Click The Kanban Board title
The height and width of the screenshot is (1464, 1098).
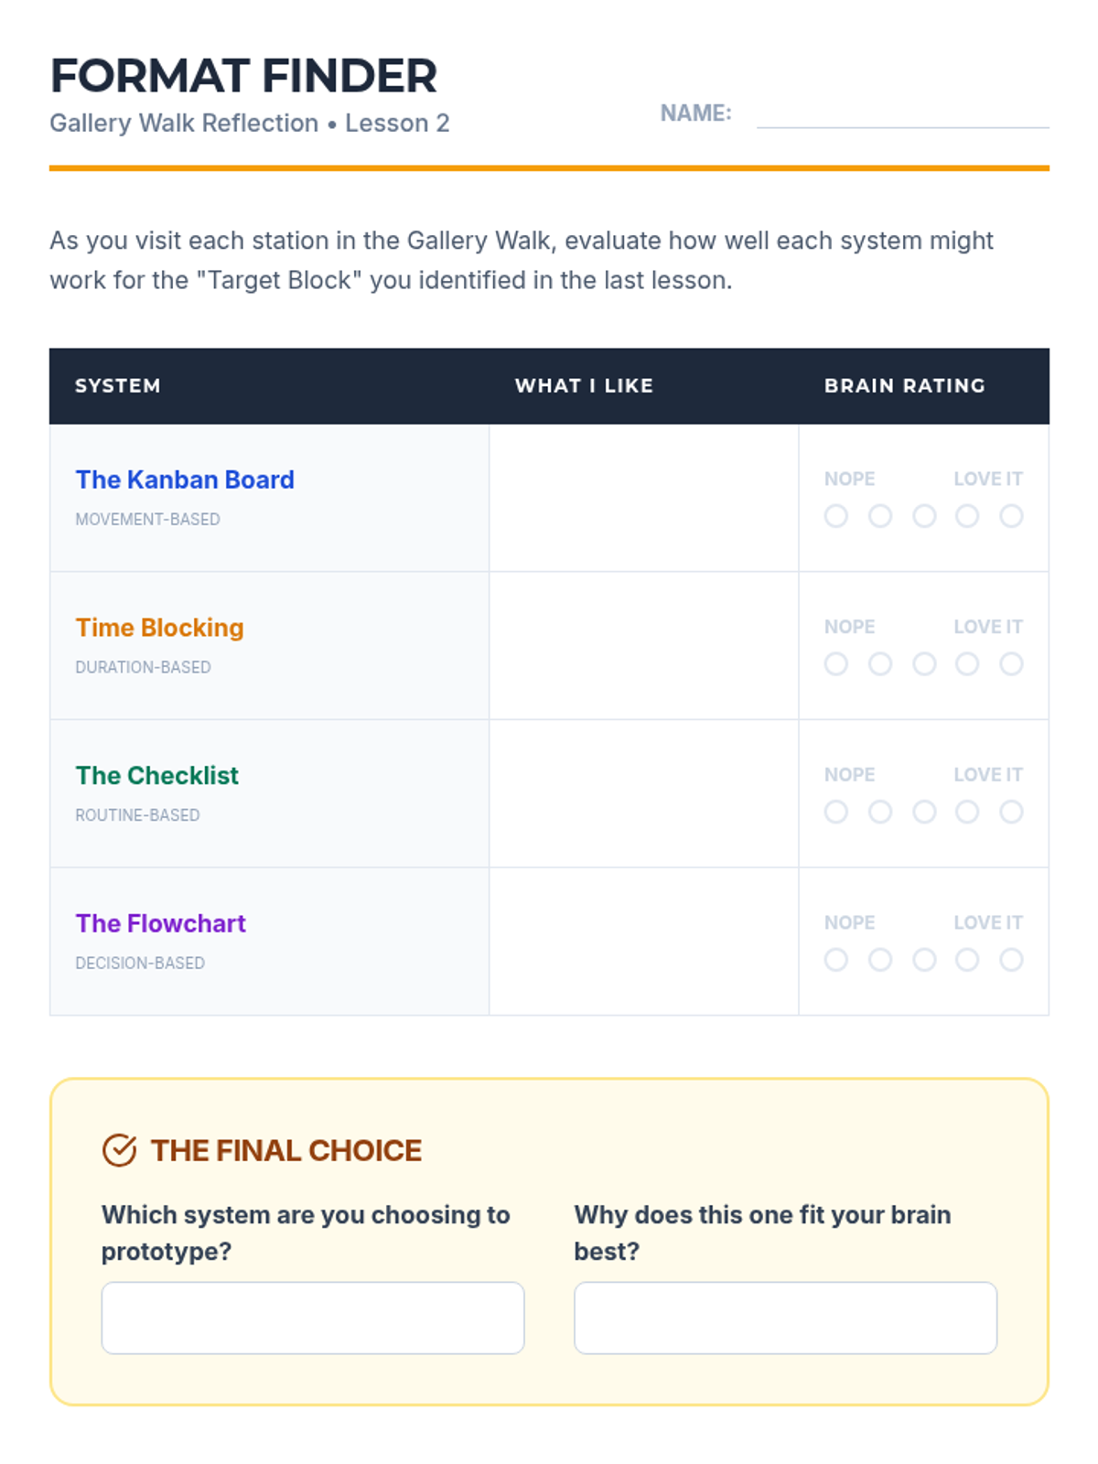click(x=185, y=479)
